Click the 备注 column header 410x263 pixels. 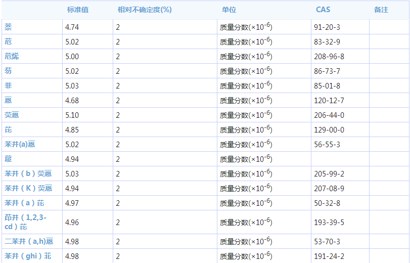(x=381, y=10)
